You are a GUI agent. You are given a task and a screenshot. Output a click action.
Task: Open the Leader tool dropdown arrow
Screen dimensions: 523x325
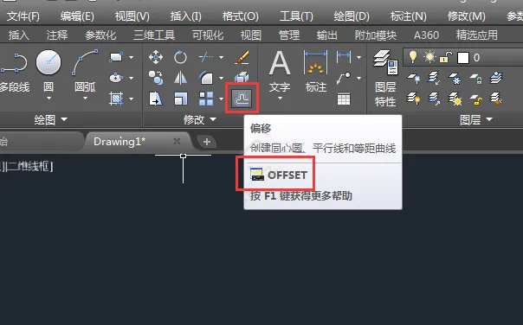pos(358,79)
